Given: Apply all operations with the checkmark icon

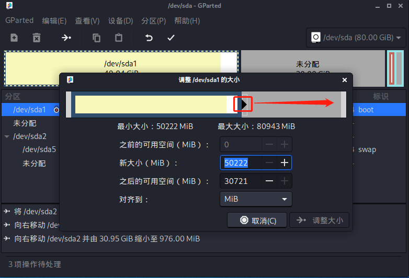Looking at the screenshot, I should pyautogui.click(x=171, y=38).
